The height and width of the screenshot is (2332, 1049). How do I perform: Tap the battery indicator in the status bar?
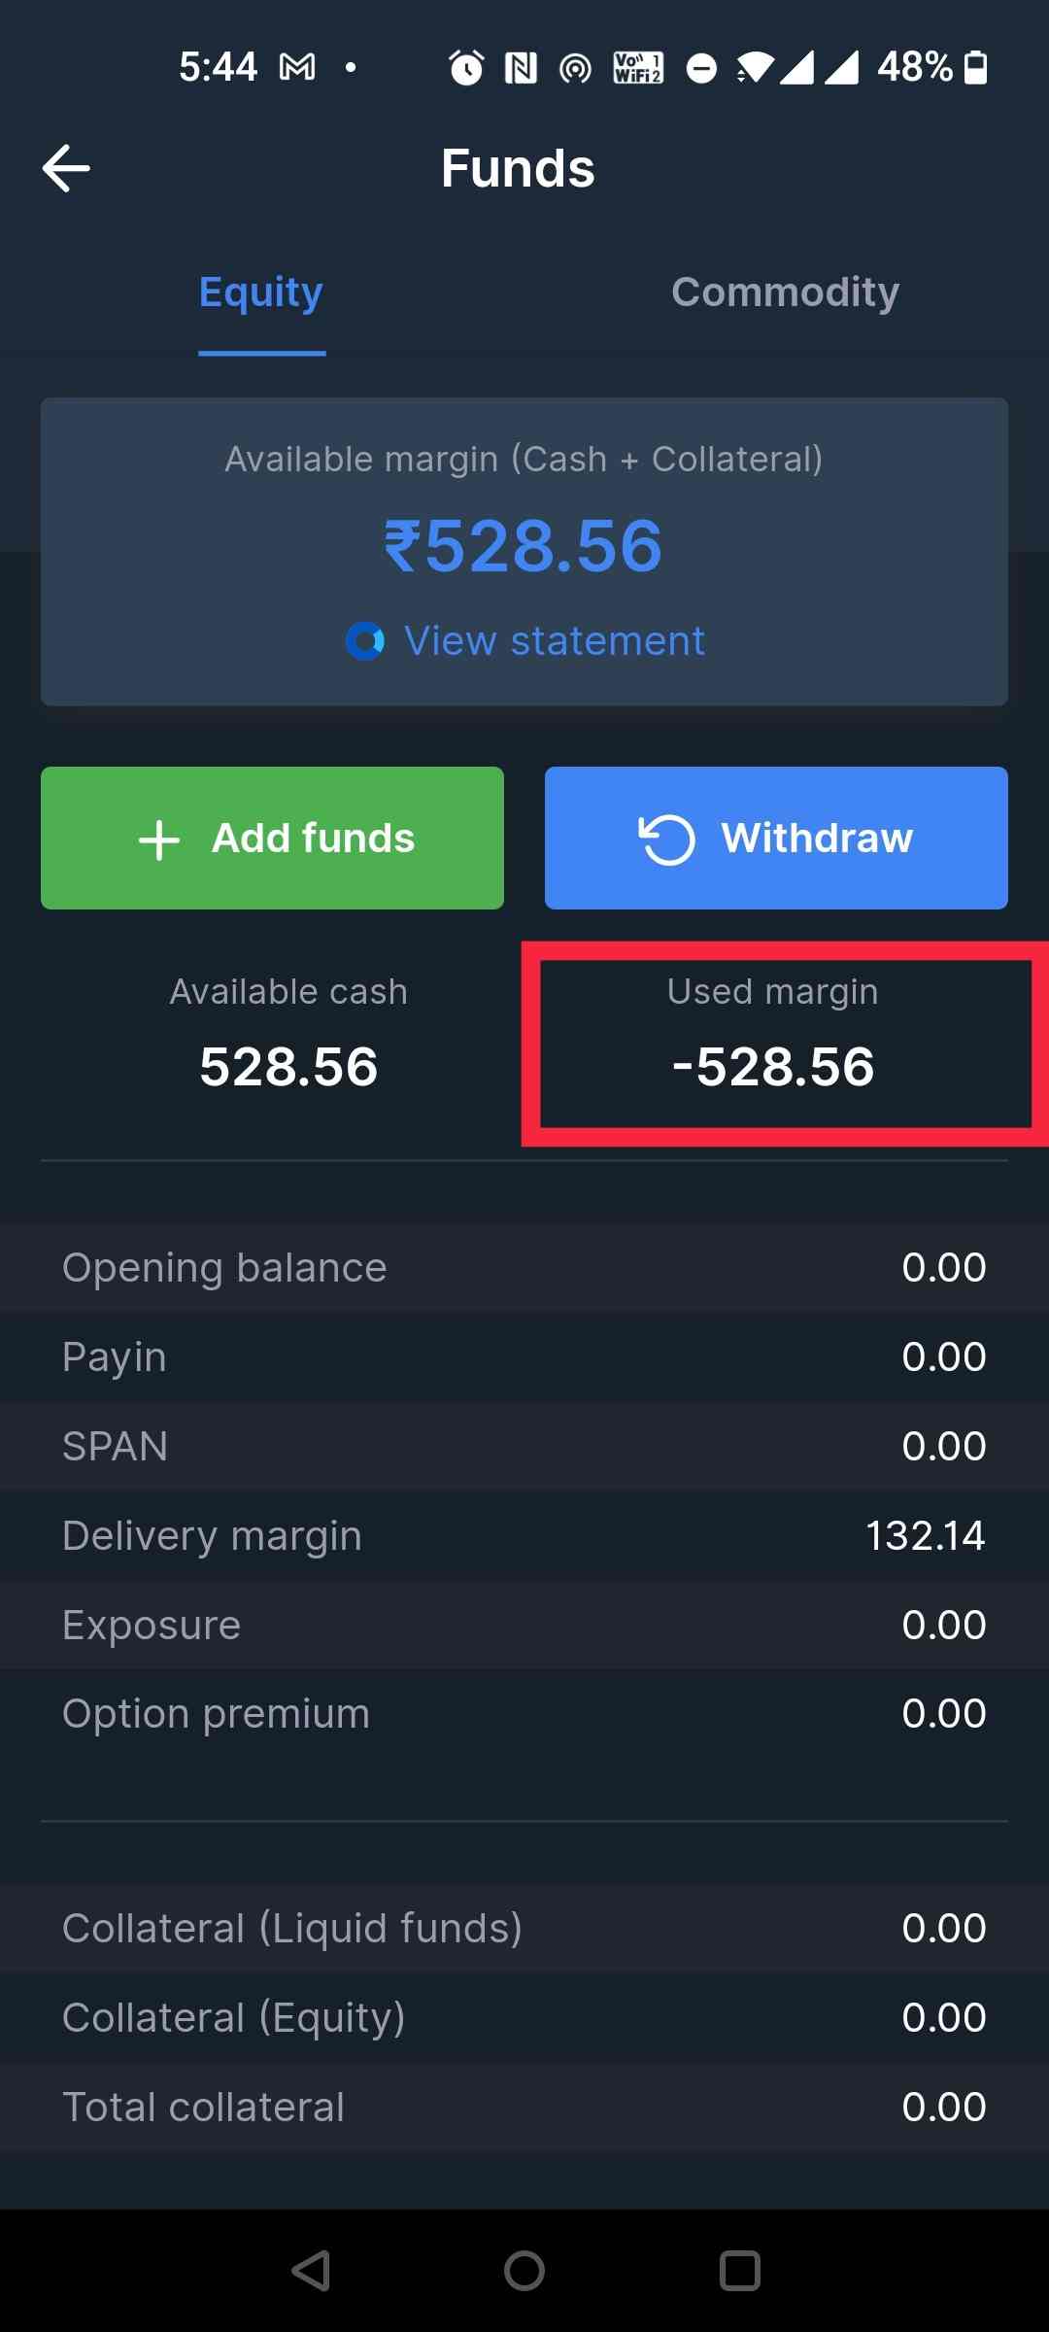tap(974, 67)
